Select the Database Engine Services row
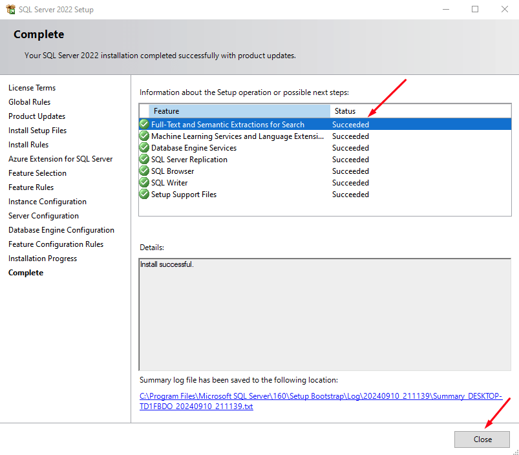Screen dimensions: 519x455 click(x=325, y=147)
